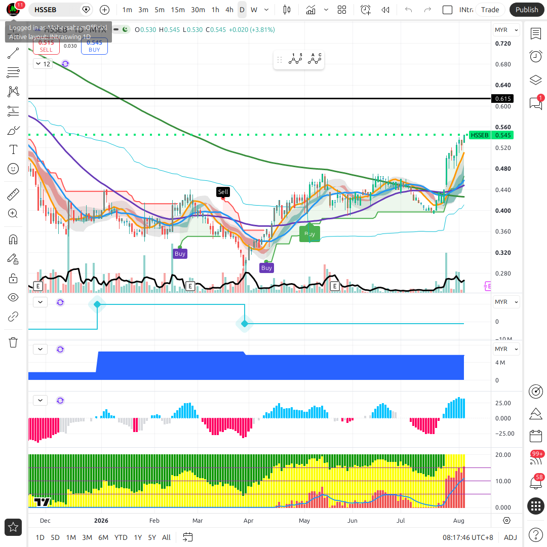Open the drawing link sync tool
The image size is (547, 547).
click(13, 317)
